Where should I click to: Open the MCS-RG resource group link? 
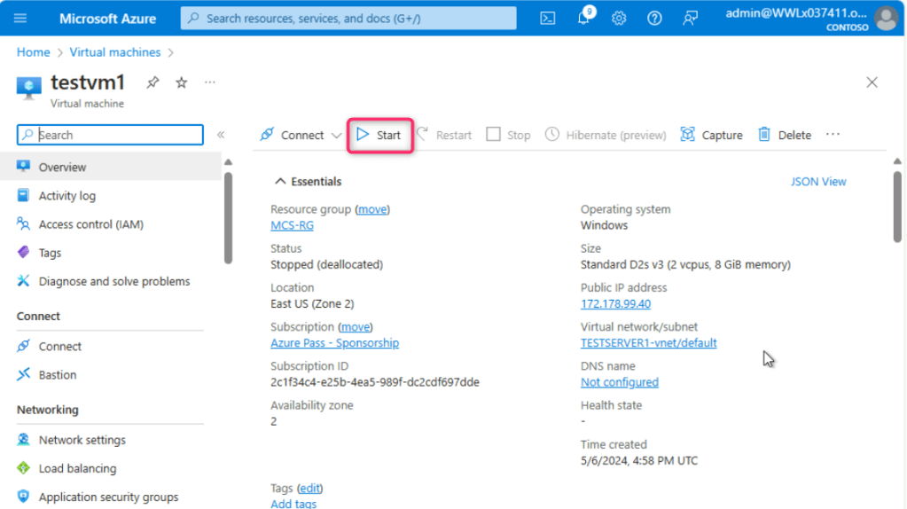coord(292,225)
